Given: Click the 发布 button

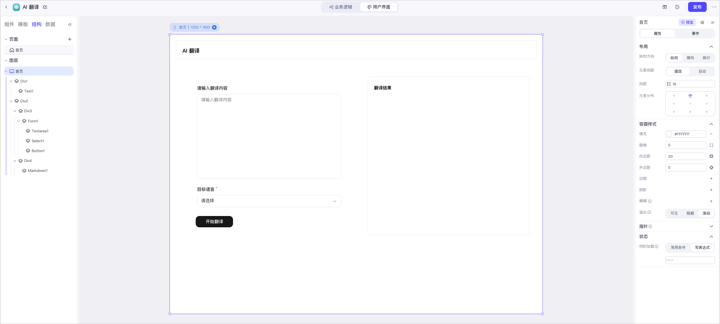Looking at the screenshot, I should coord(697,7).
